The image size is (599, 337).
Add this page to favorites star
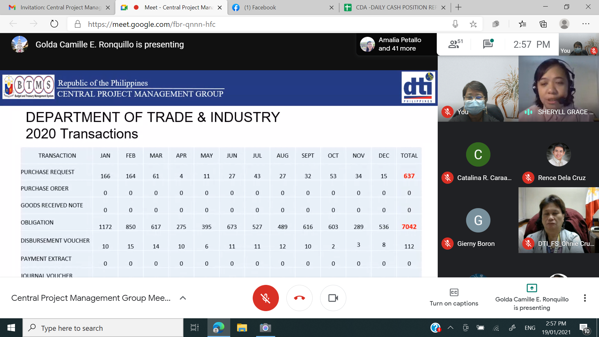473,24
